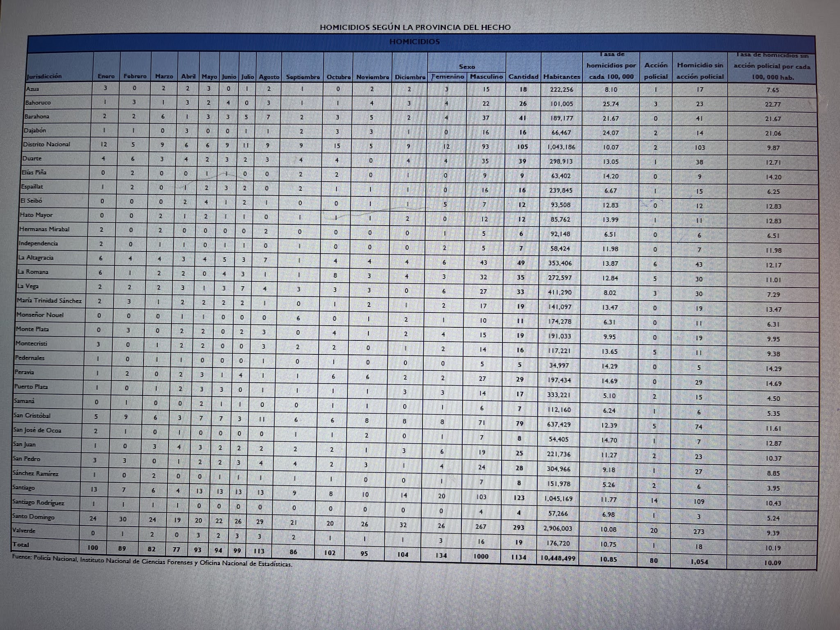Click the Septiembre column header

coord(303,77)
